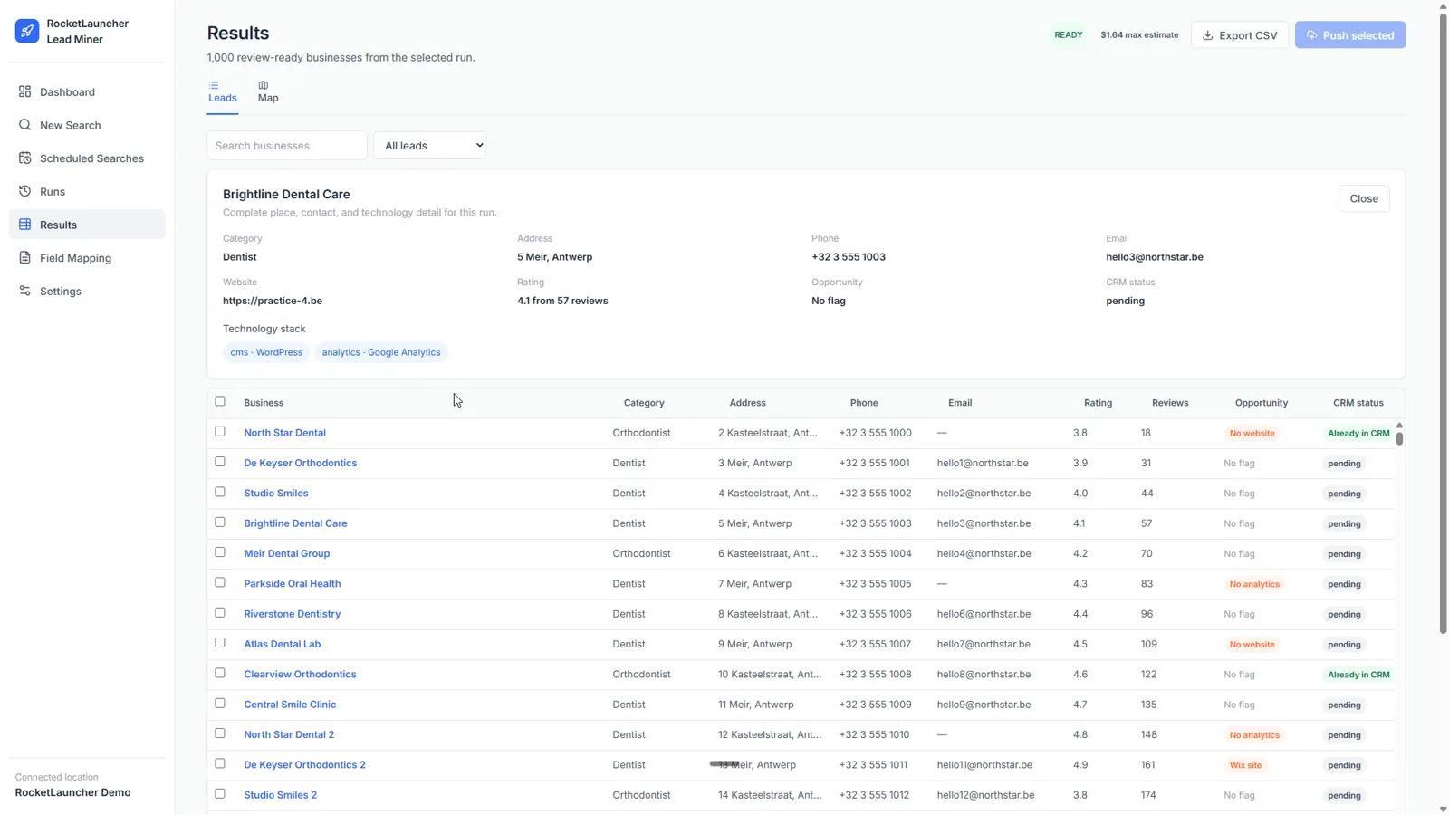
Task: Click the No website badge for North Star Dental
Action: coord(1252,433)
